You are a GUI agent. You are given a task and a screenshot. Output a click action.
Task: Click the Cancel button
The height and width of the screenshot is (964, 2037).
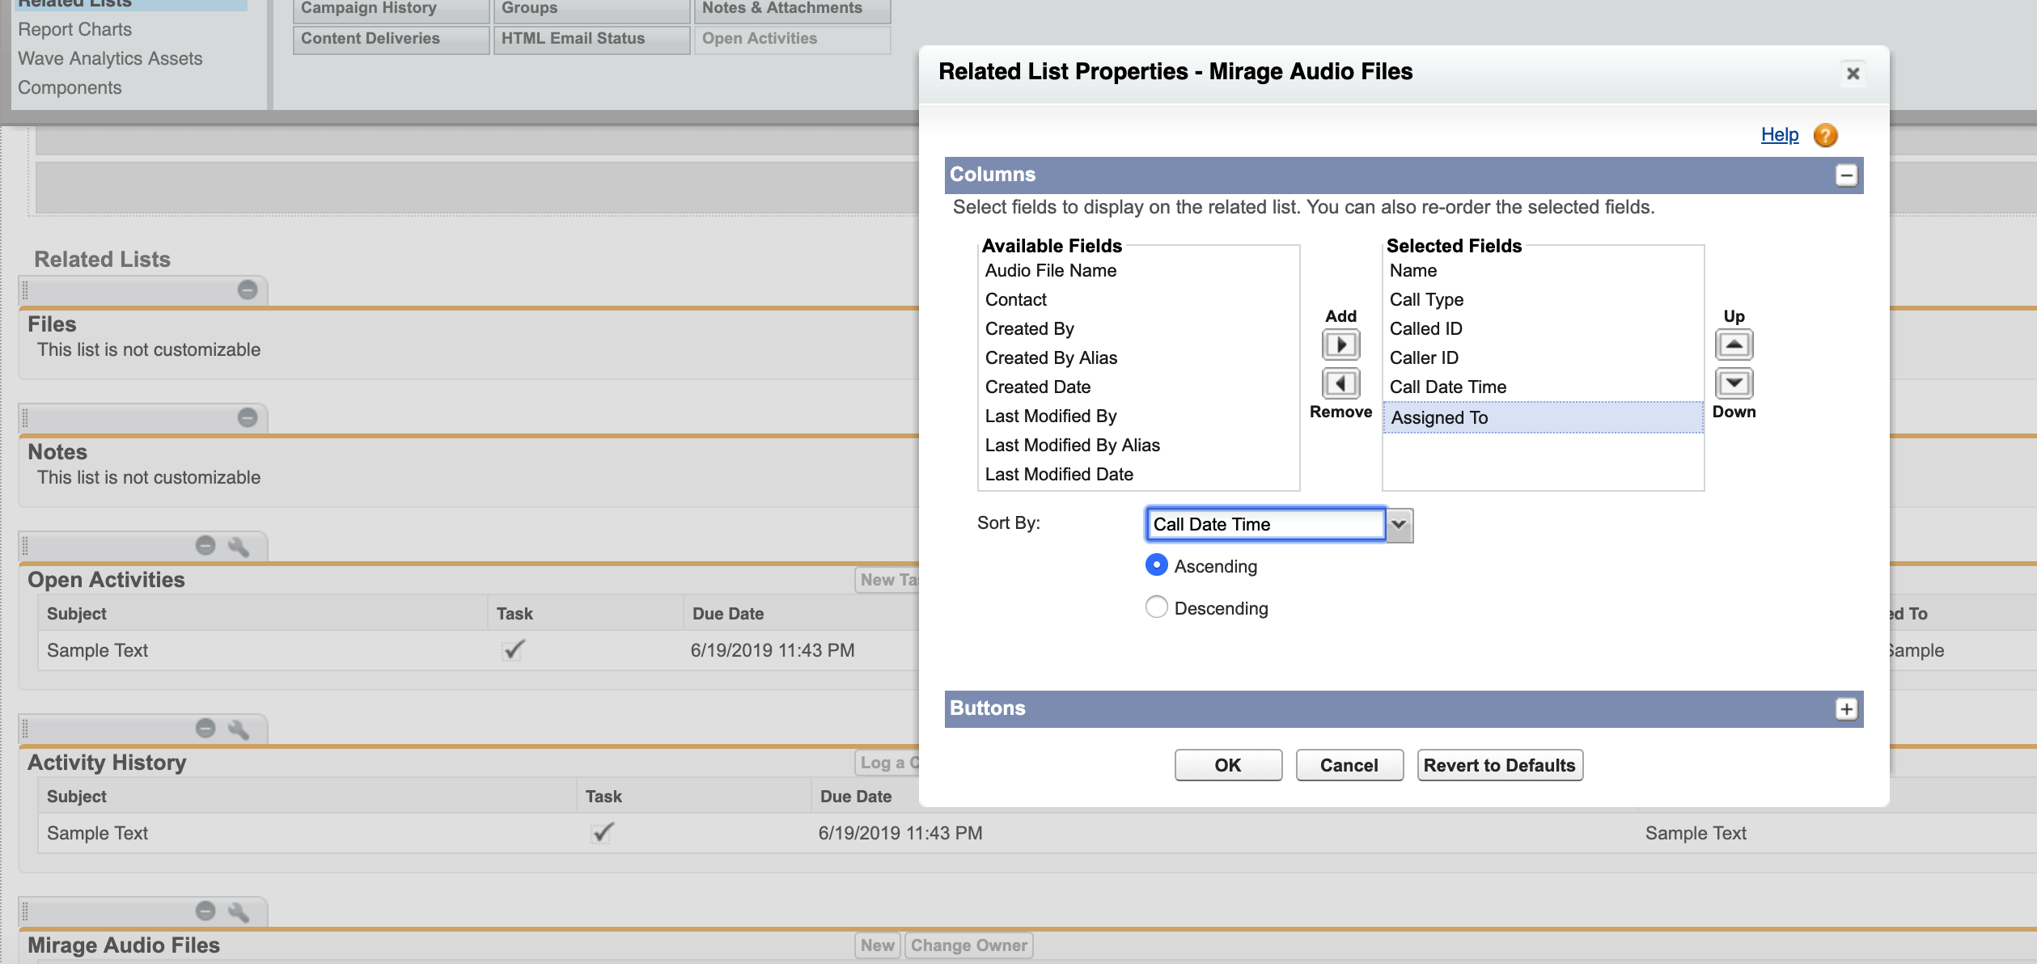coord(1349,765)
